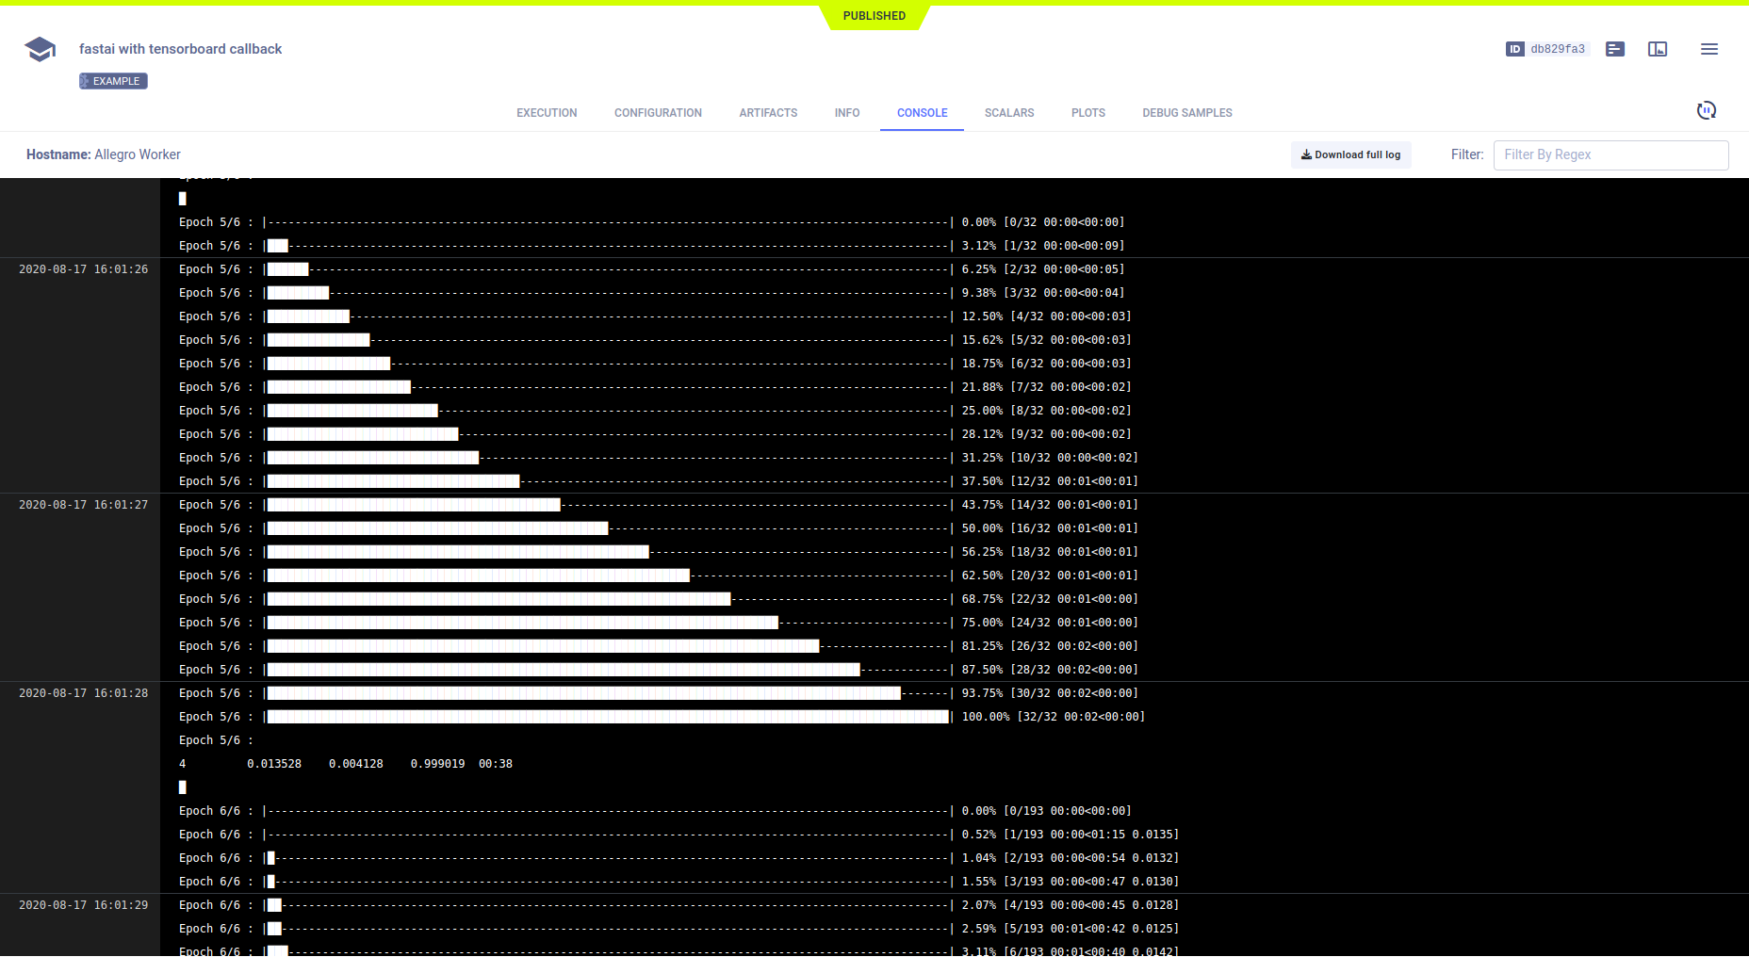Toggle the auto-refresh pause icon

[x=1706, y=111]
